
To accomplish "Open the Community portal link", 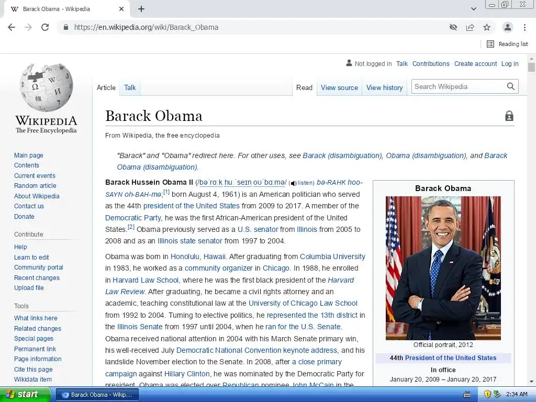I will point(39,267).
